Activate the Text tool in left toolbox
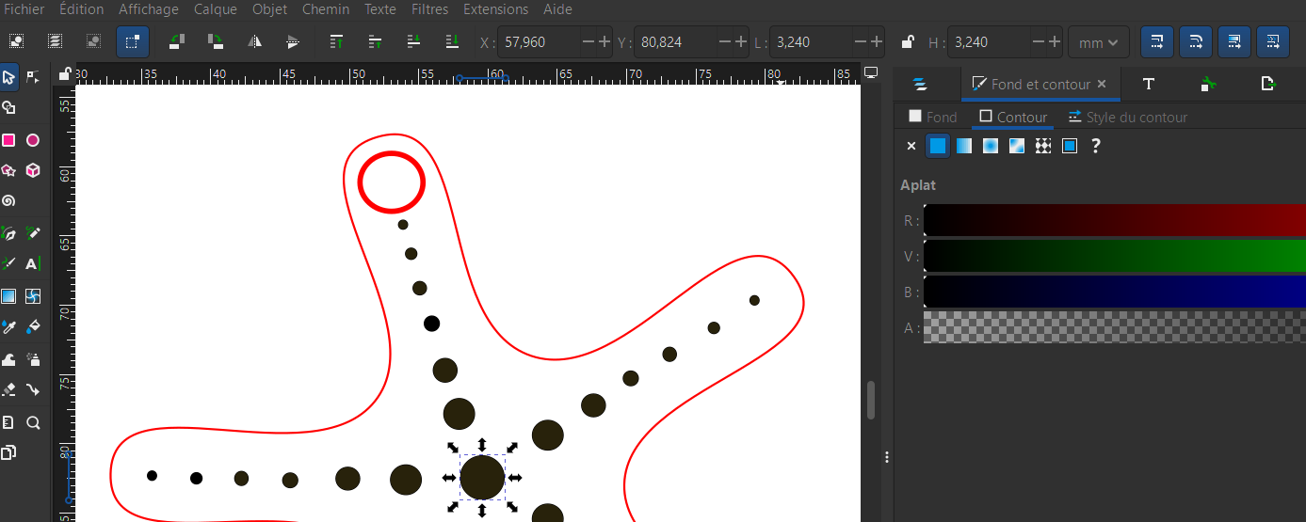Screen dimensions: 1306x522 (33, 264)
